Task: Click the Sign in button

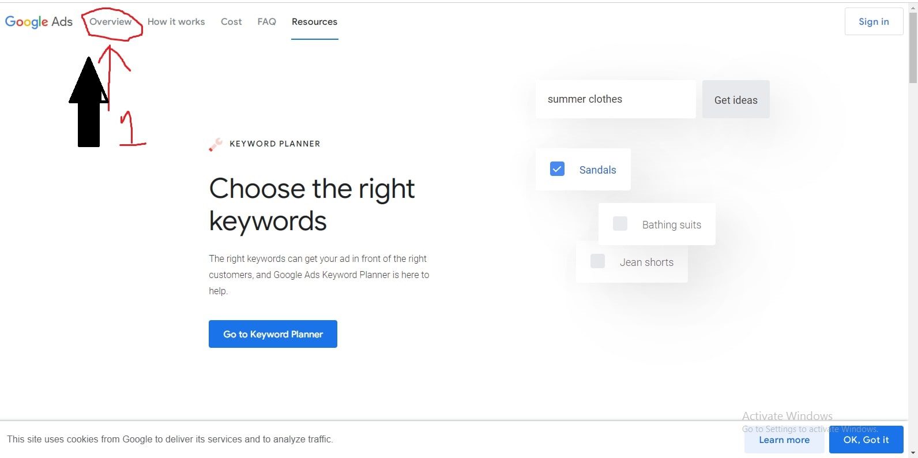Action: click(874, 21)
